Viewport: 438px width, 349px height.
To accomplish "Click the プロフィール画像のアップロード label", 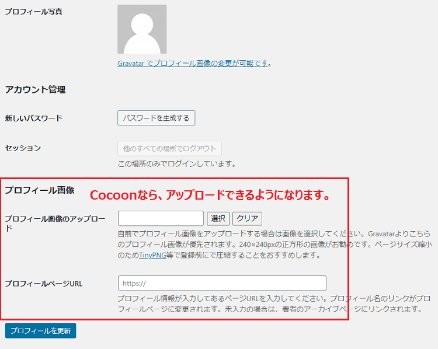I will 55,224.
